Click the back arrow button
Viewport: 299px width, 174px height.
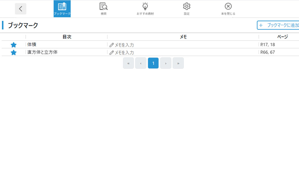click(x=21, y=9)
